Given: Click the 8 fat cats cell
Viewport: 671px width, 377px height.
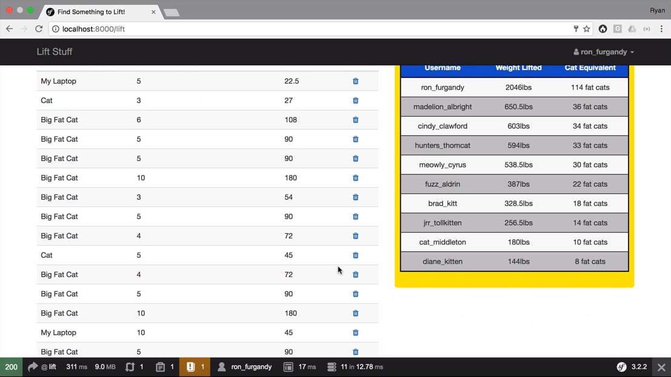Looking at the screenshot, I should pos(590,261).
